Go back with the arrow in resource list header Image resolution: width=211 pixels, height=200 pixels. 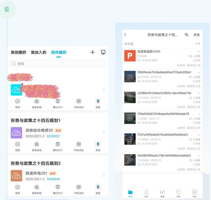[125, 35]
